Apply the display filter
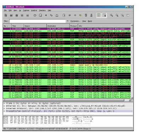Image resolution: width=142 pixels, height=134 pixels. pyautogui.click(x=90, y=21)
